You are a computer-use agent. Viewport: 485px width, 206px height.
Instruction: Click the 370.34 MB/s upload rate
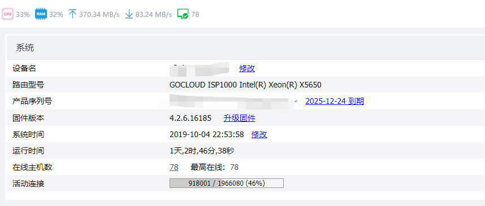(x=99, y=15)
